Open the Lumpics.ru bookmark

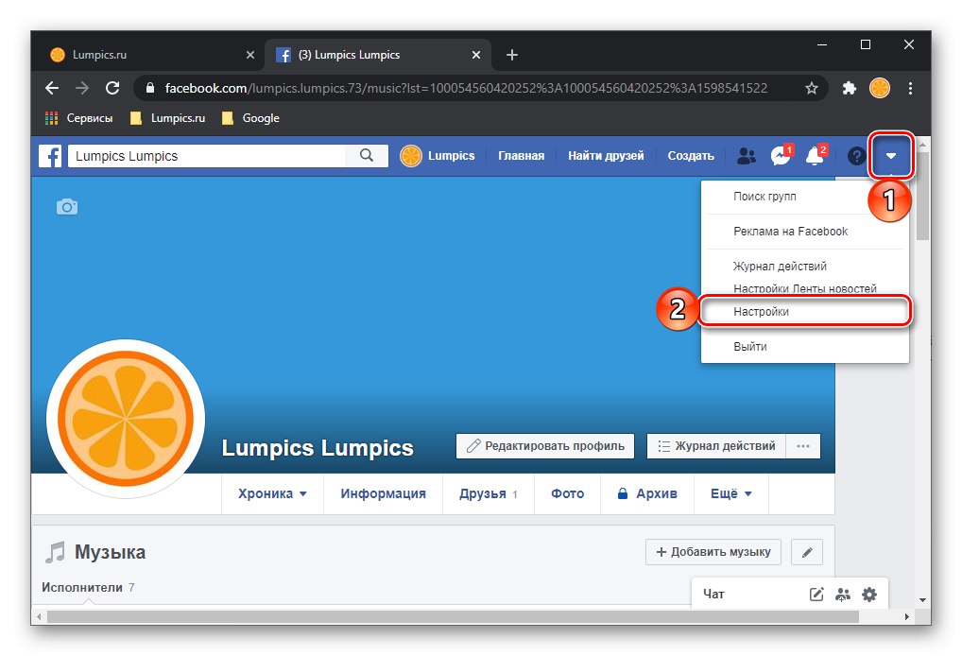coord(167,118)
